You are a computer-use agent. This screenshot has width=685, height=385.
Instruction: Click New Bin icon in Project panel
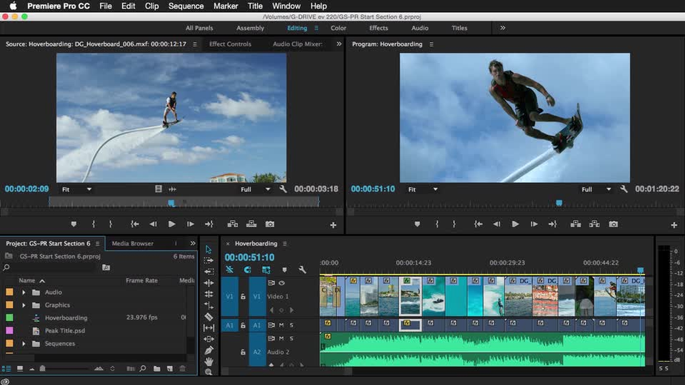(x=157, y=369)
